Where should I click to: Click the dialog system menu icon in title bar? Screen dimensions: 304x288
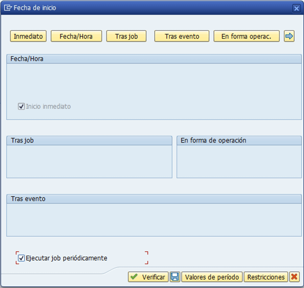pyautogui.click(x=7, y=8)
